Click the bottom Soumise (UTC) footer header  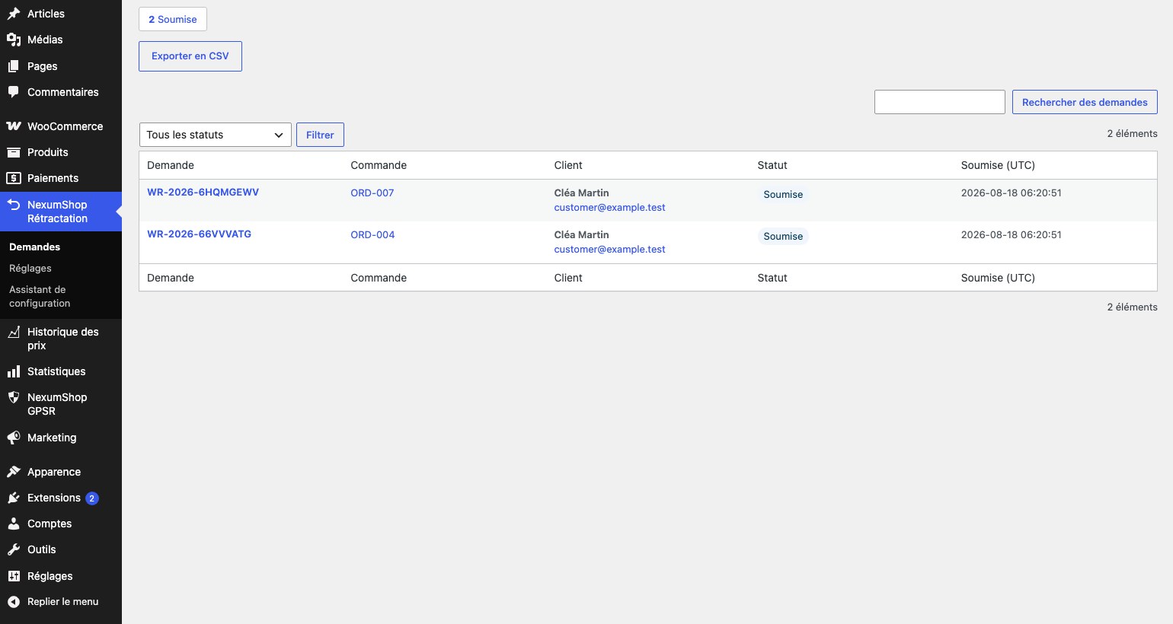(998, 278)
